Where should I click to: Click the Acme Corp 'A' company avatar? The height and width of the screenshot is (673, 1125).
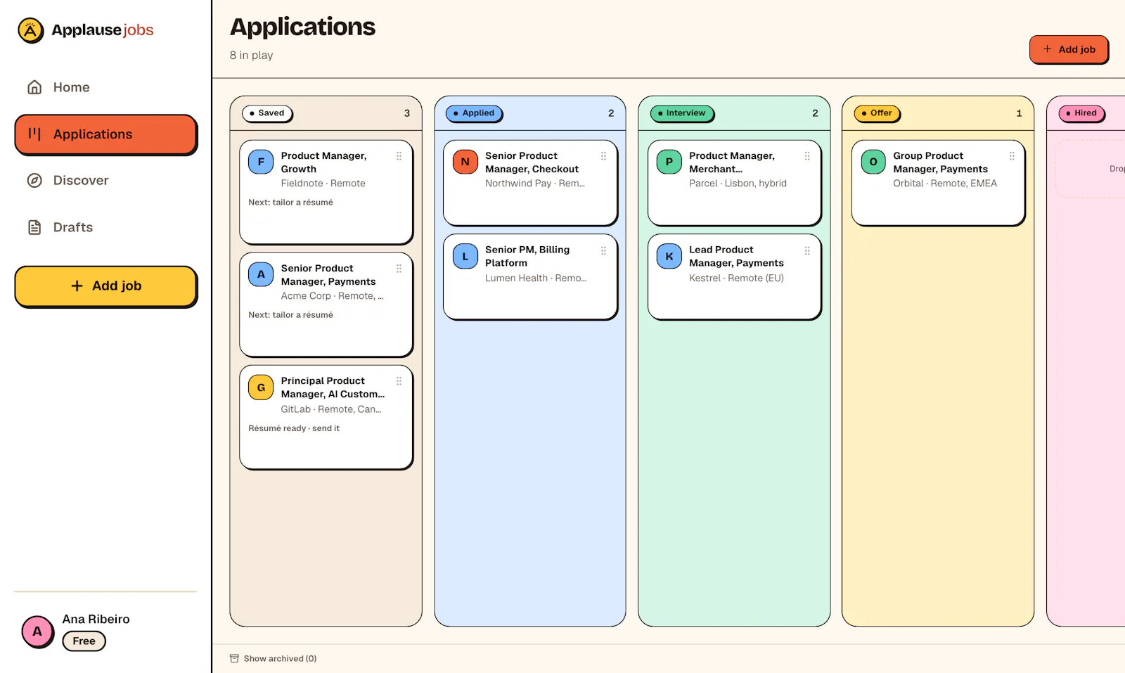261,274
